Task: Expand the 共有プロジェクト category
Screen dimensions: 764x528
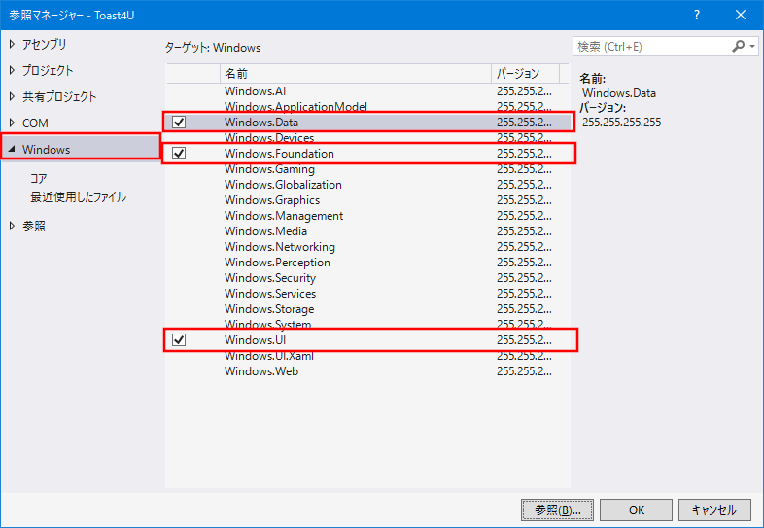Action: [x=12, y=96]
